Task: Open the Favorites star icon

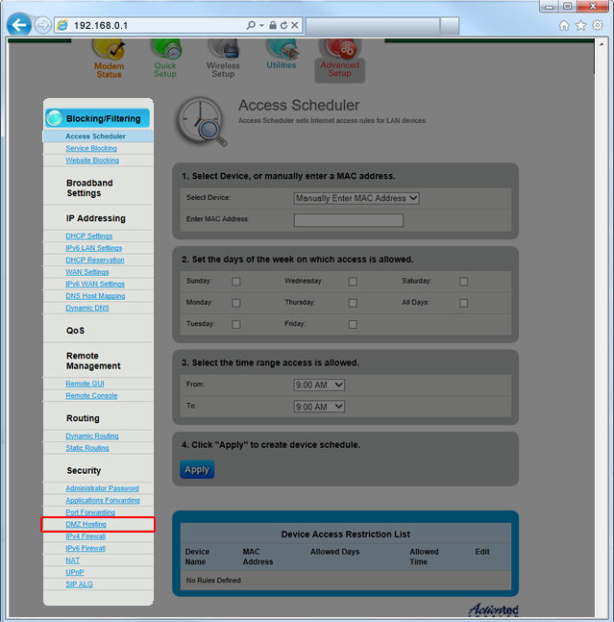Action: coord(580,25)
